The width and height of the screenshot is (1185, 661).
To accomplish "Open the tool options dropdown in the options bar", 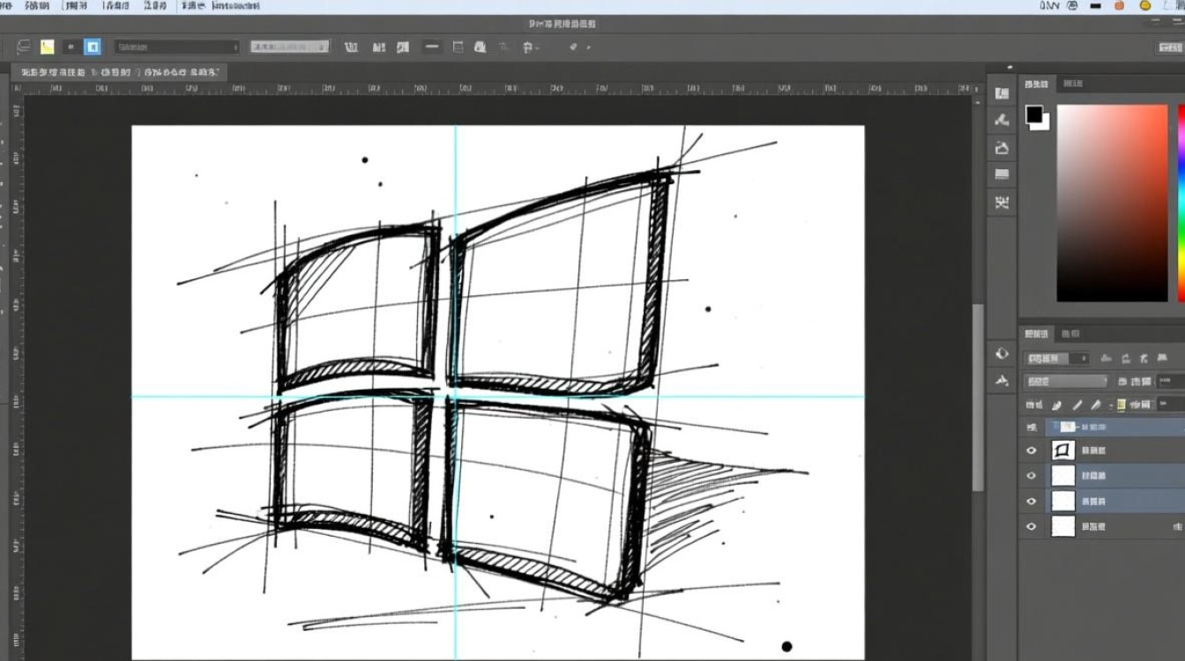I will click(235, 46).
